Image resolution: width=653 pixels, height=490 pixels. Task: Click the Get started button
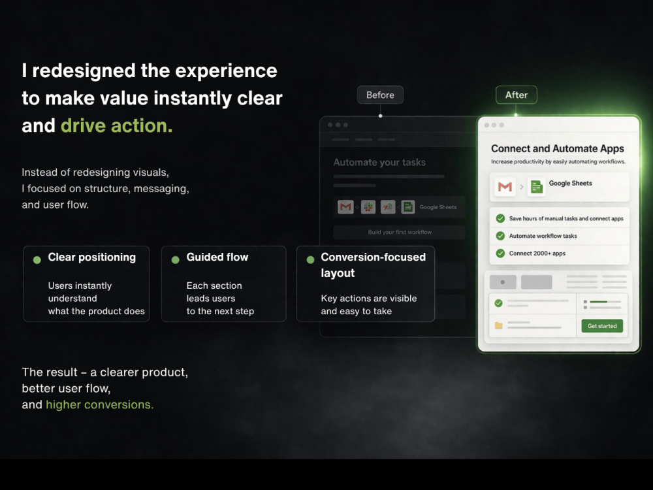(602, 326)
